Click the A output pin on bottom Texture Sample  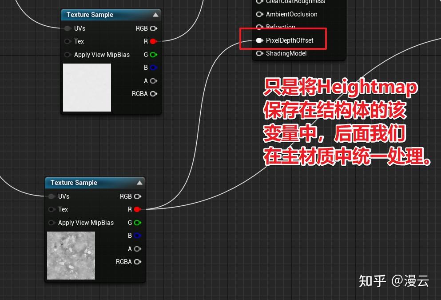coord(138,249)
